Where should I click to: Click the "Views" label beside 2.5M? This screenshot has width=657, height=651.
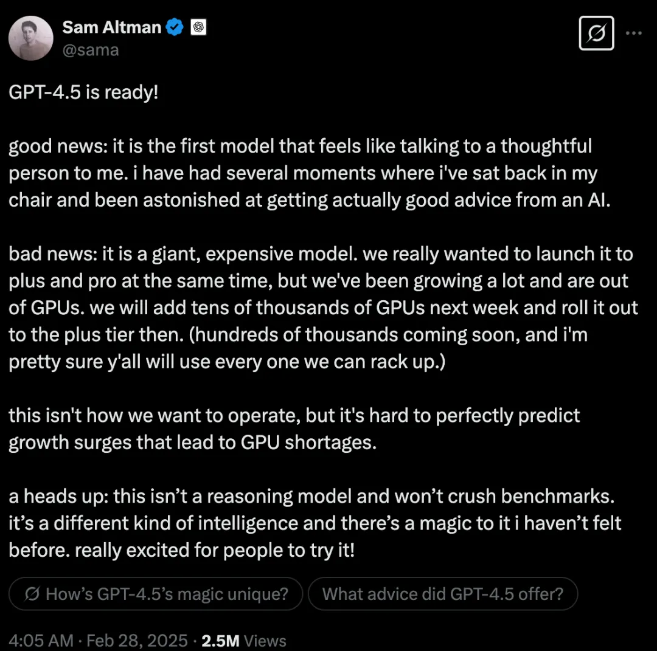[x=265, y=641]
